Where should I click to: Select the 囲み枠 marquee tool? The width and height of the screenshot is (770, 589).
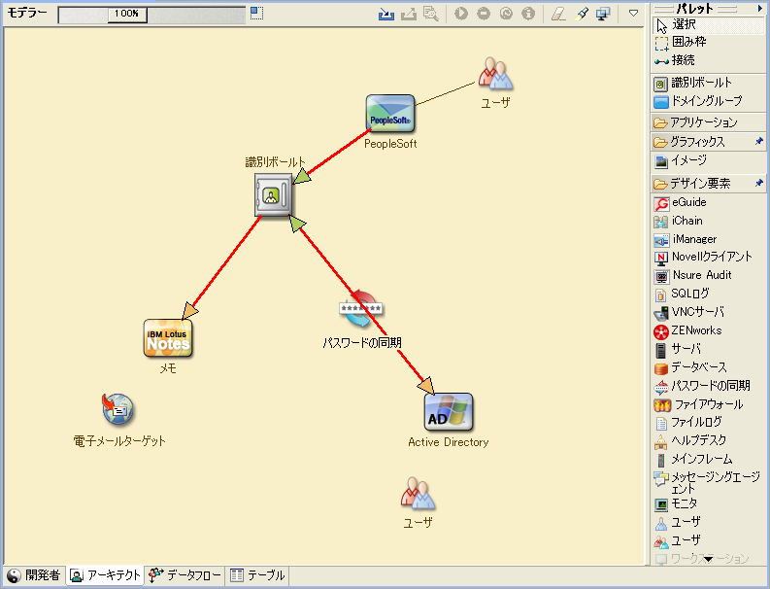point(709,43)
